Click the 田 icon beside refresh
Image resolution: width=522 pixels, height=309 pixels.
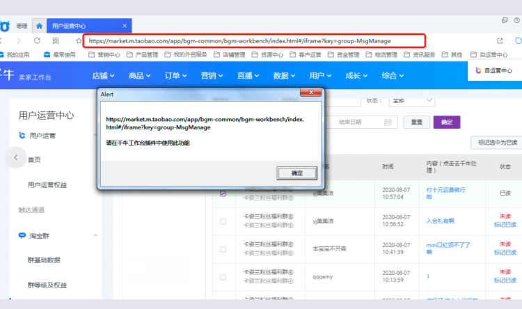coord(56,40)
